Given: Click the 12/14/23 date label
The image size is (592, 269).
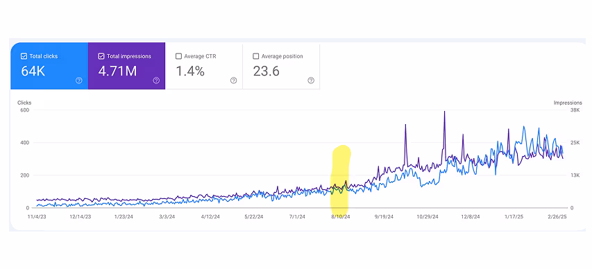Looking at the screenshot, I should 80,217.
